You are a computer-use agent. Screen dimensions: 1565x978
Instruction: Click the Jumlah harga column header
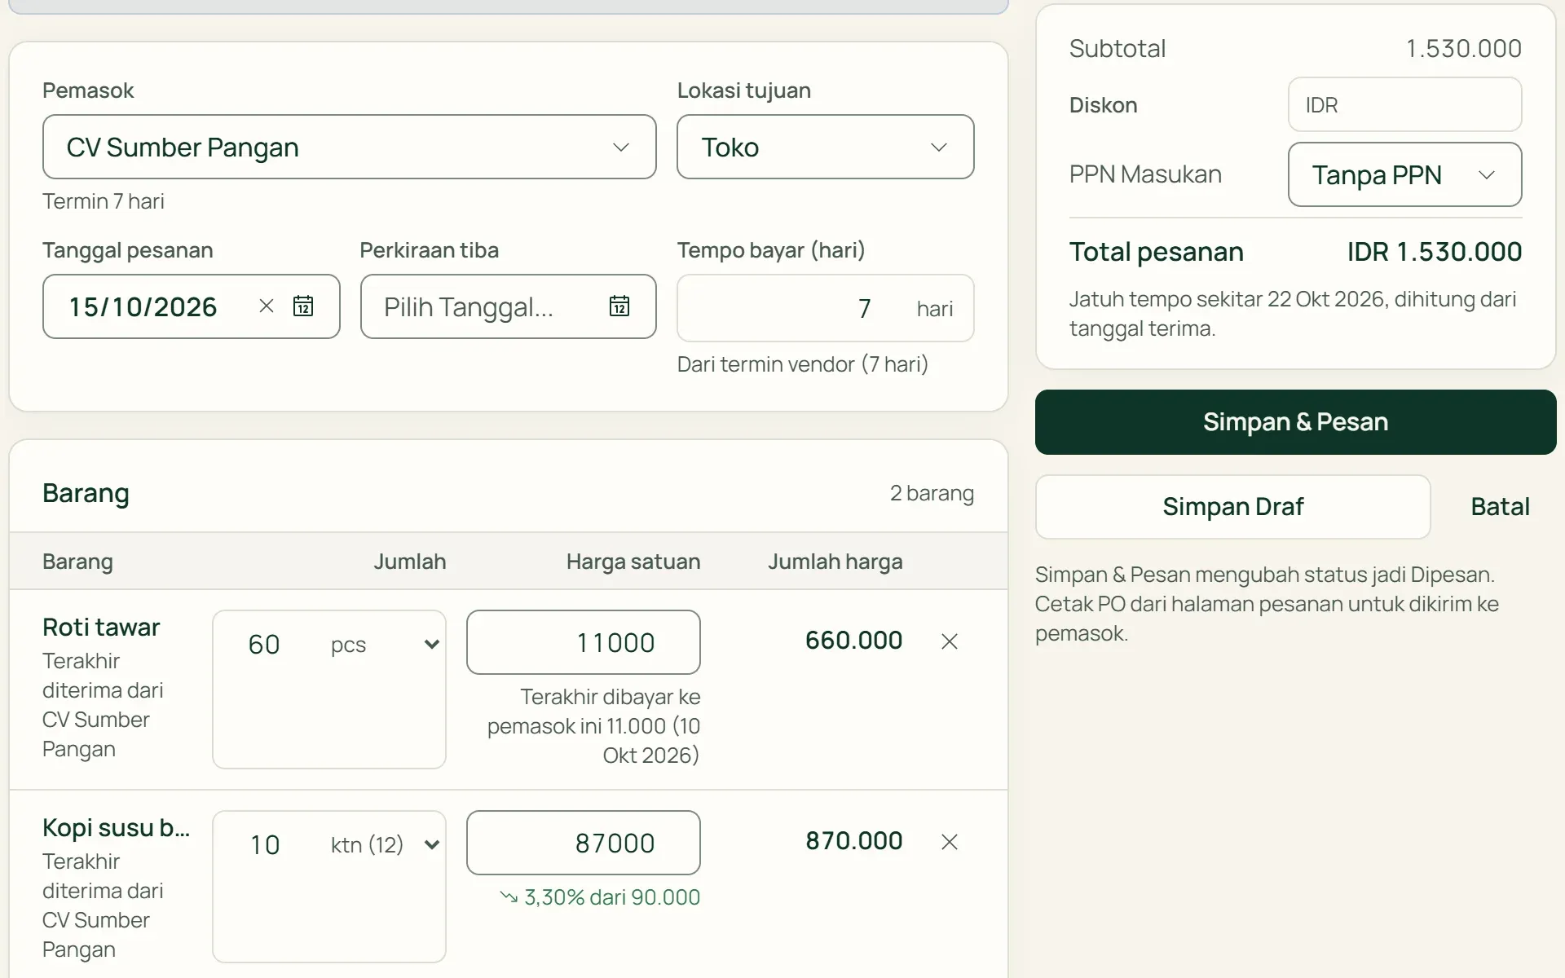coord(835,562)
